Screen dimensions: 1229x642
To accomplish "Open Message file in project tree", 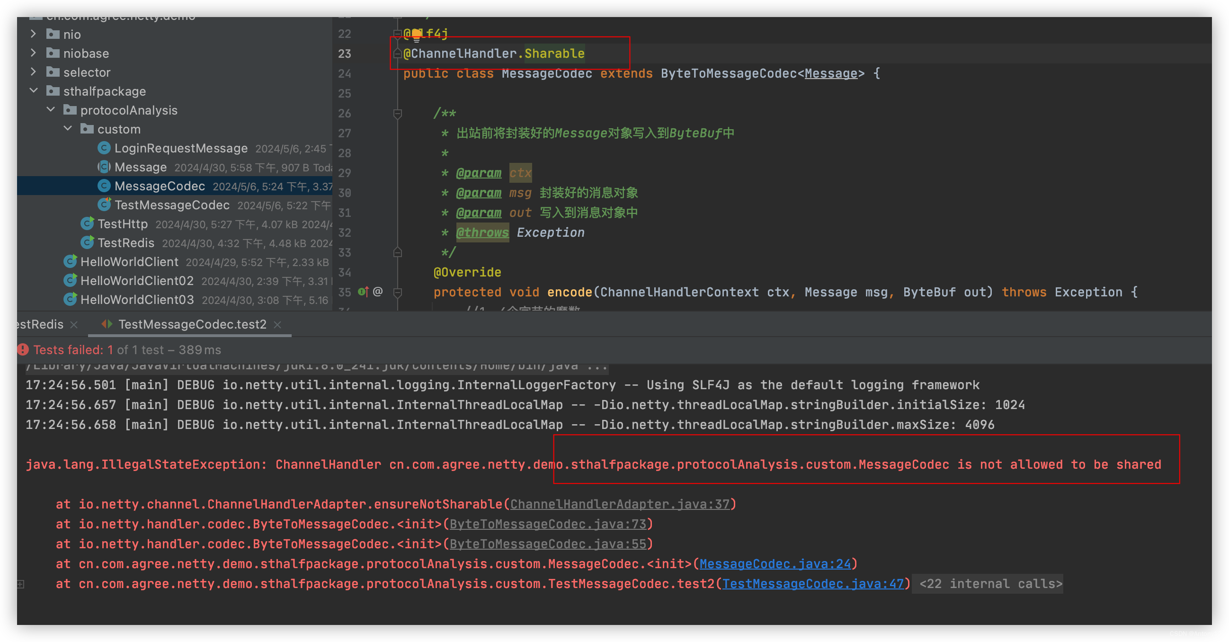I will (x=141, y=167).
